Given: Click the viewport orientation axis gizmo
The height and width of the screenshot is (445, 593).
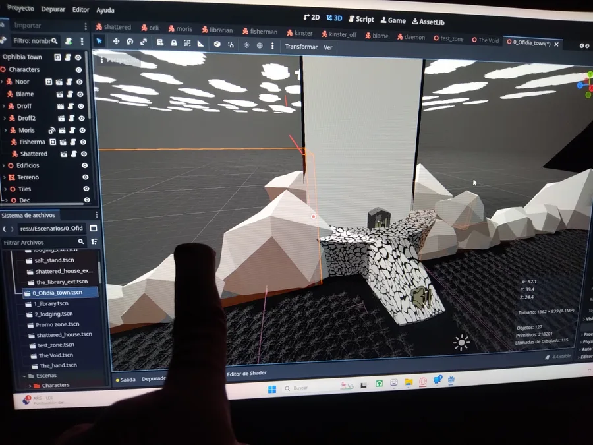Looking at the screenshot, I should click(x=586, y=84).
